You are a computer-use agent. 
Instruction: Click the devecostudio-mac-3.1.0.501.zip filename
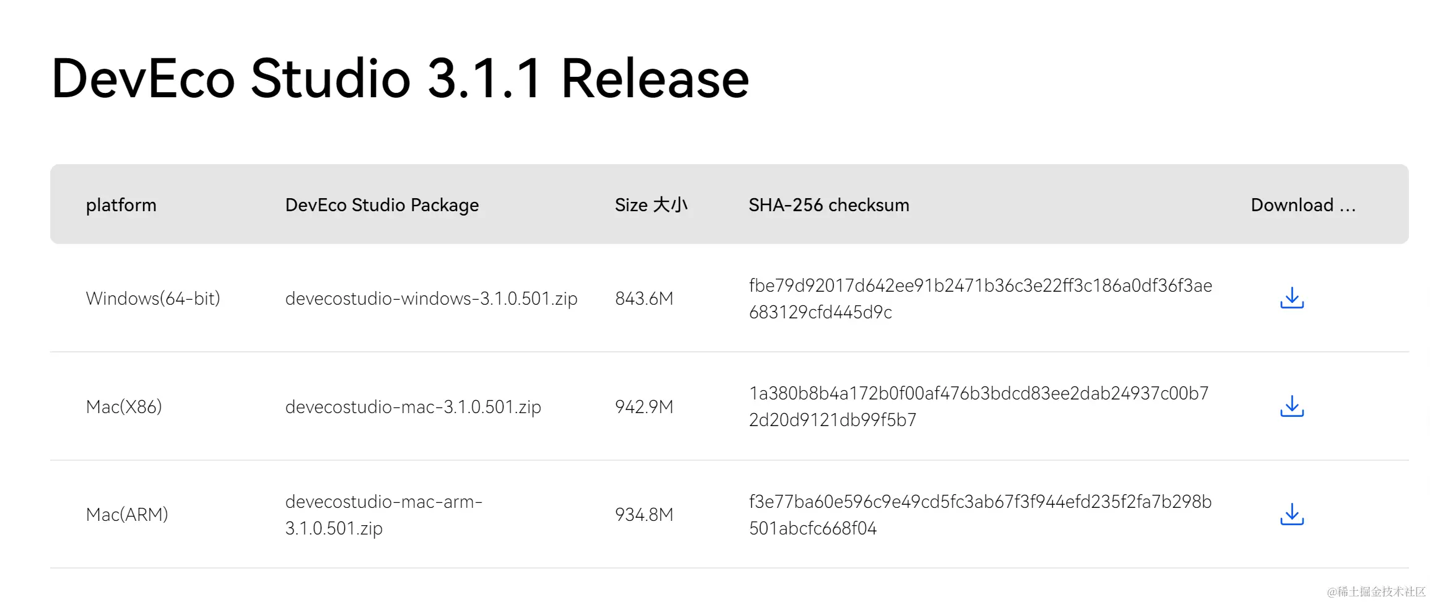pyautogui.click(x=413, y=407)
